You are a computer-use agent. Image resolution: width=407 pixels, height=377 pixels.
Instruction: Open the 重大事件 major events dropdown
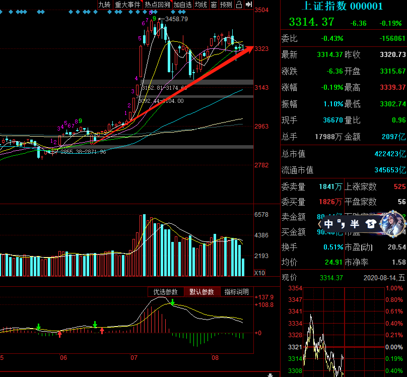(128, 5)
